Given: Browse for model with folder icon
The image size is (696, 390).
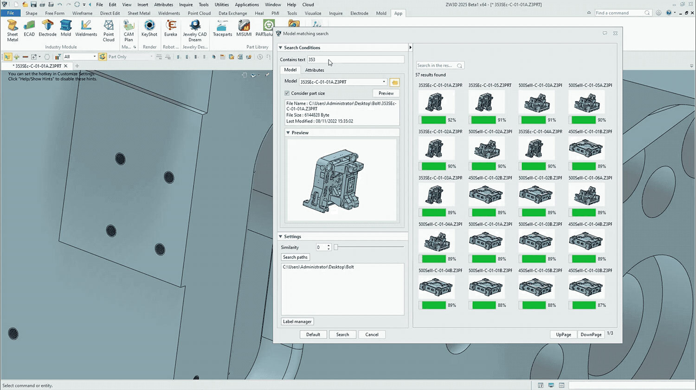Looking at the screenshot, I should tap(394, 82).
